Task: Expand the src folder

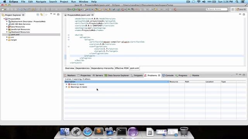Action: tap(7, 37)
